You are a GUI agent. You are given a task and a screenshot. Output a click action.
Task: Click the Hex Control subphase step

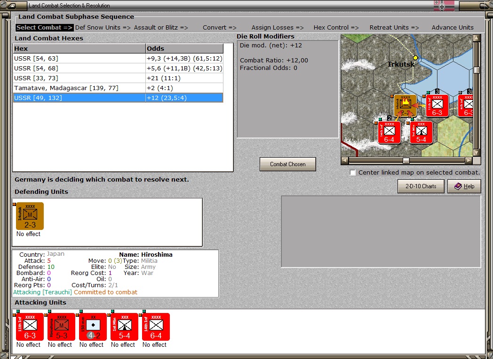(336, 28)
